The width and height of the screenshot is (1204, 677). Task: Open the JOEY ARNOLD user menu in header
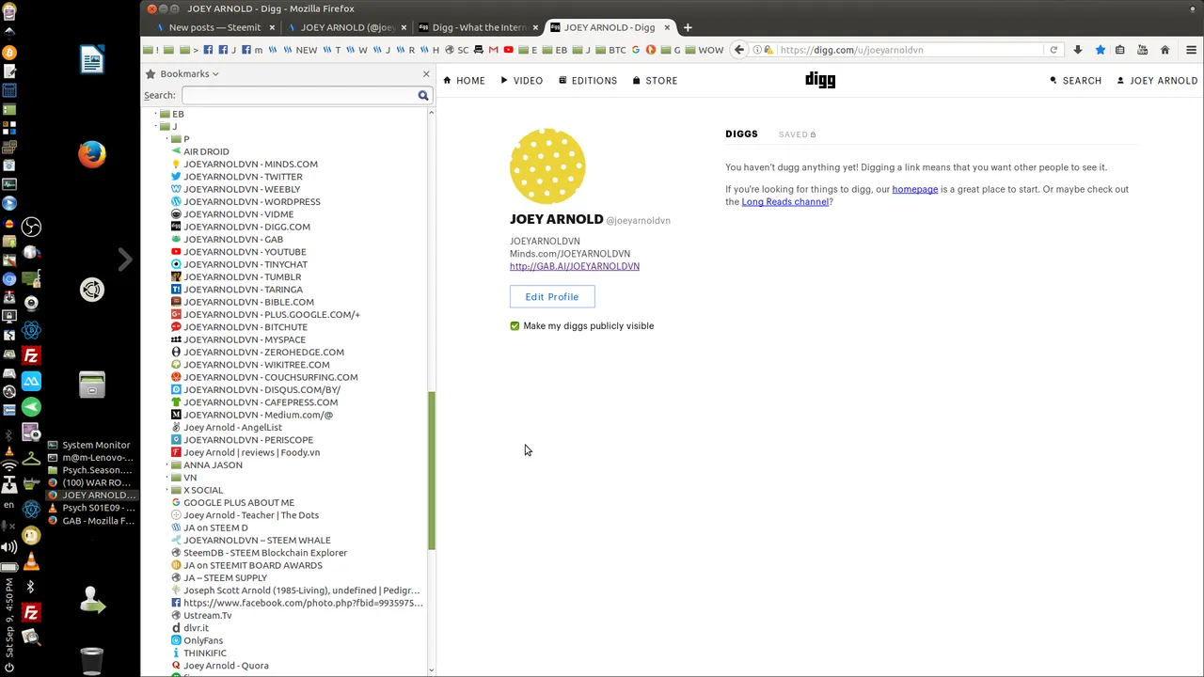1157,81
